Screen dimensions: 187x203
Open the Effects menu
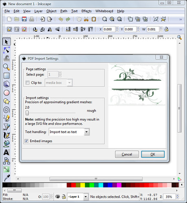click(x=86, y=11)
